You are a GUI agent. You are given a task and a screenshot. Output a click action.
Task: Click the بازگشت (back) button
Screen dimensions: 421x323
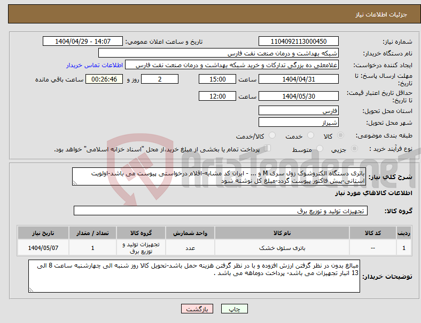(197, 309)
